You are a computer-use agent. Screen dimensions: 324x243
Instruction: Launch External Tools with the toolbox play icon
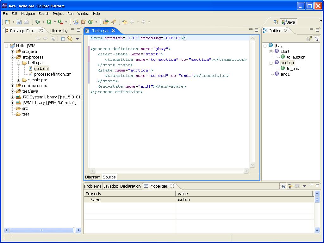[60, 22]
